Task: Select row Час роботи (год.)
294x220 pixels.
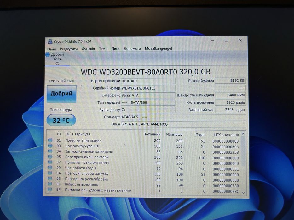Action: pos(144,168)
